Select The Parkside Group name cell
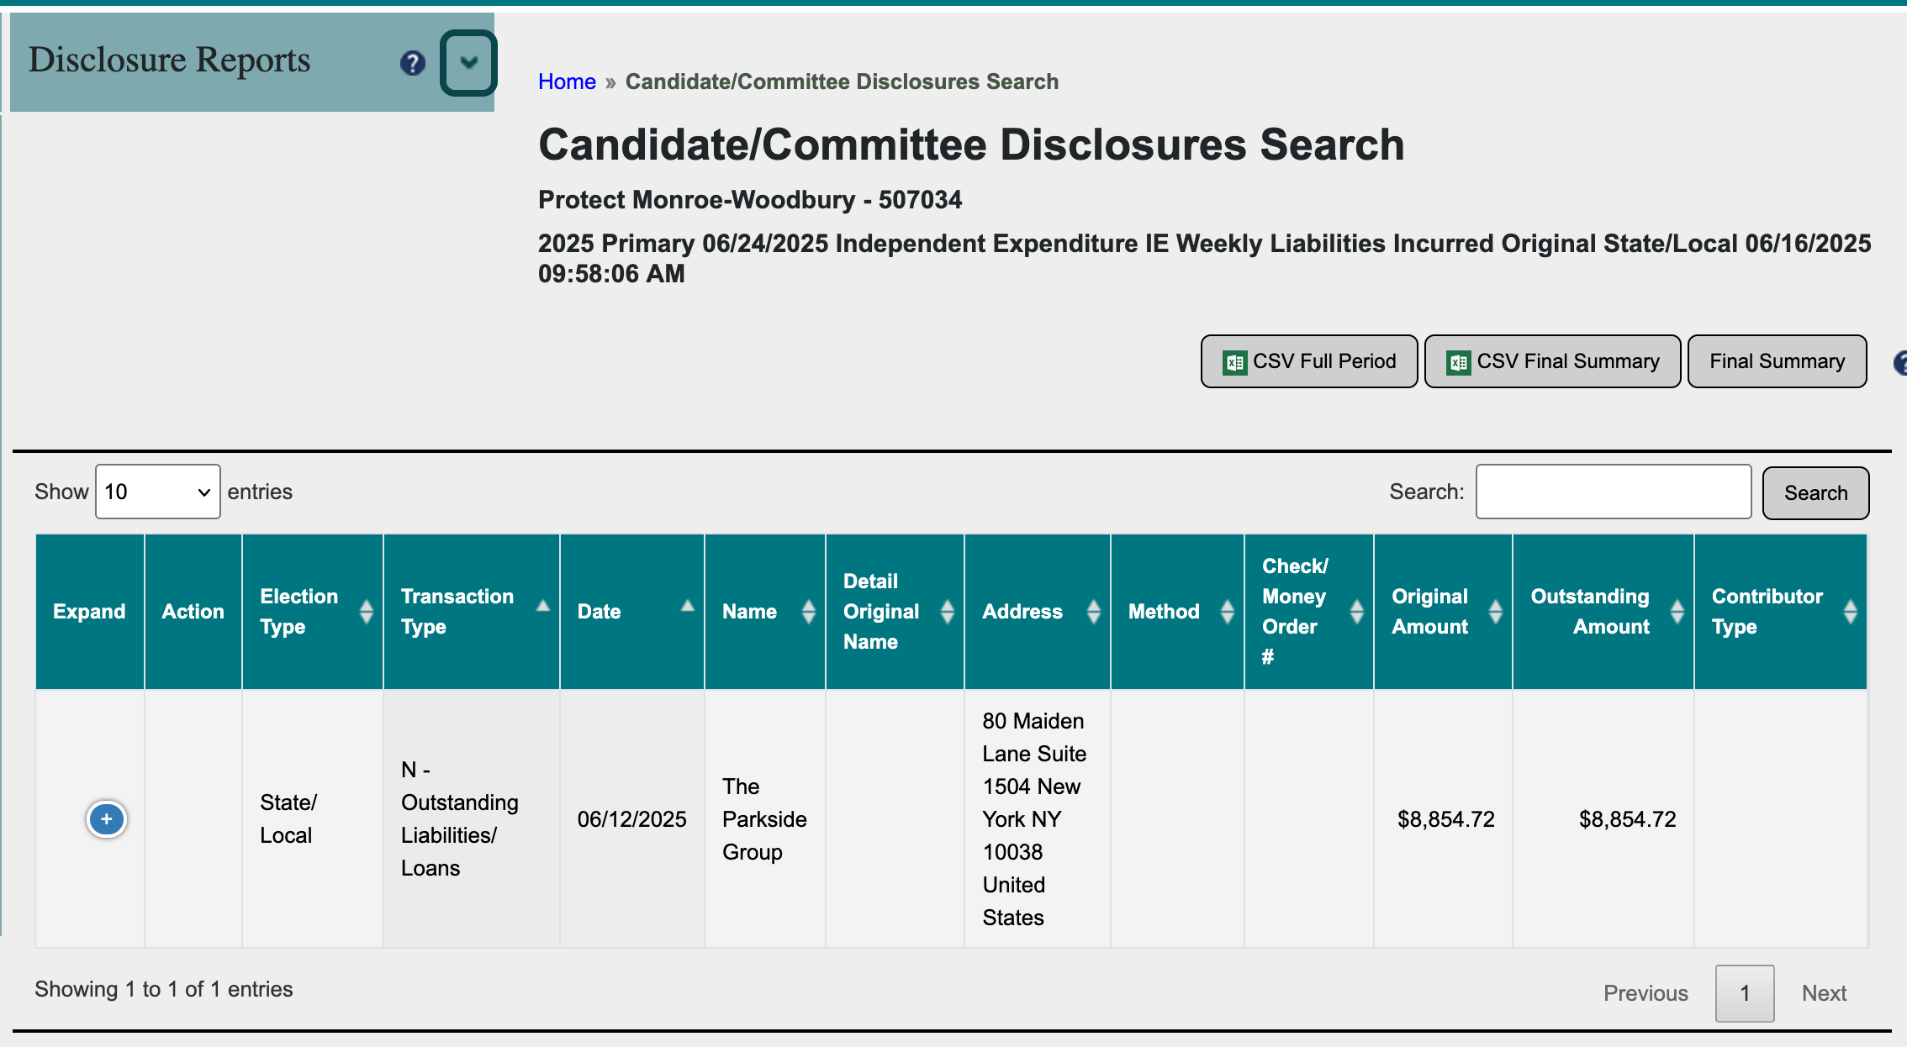The width and height of the screenshot is (1907, 1047). pyautogui.click(x=764, y=819)
